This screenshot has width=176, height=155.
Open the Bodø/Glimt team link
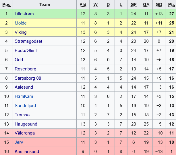[26, 51]
